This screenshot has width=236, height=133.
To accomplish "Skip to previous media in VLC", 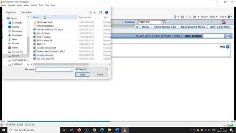I will click(x=7, y=125).
